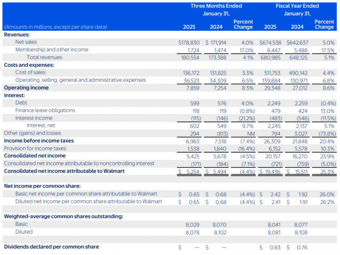Select the 'Interest, net' label
The width and height of the screenshot is (340, 255).
click(41, 125)
